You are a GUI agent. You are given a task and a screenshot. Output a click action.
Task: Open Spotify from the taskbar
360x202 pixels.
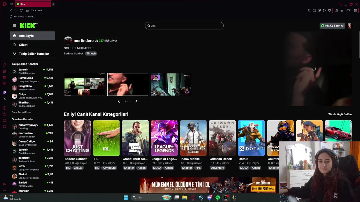[217, 198]
